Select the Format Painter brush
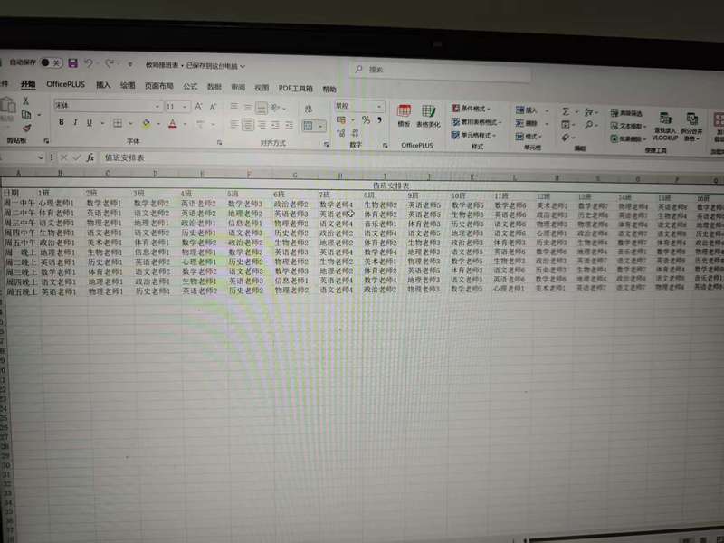 tap(27, 128)
